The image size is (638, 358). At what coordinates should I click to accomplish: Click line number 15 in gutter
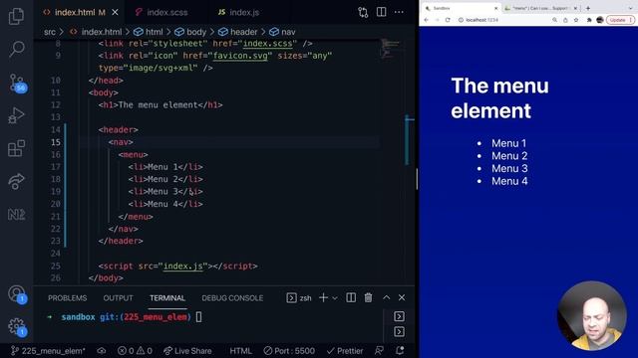tap(56, 142)
